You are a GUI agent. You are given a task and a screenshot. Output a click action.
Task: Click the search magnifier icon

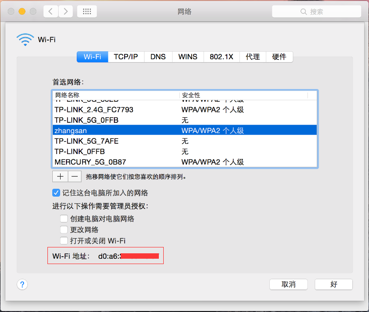[x=304, y=12]
